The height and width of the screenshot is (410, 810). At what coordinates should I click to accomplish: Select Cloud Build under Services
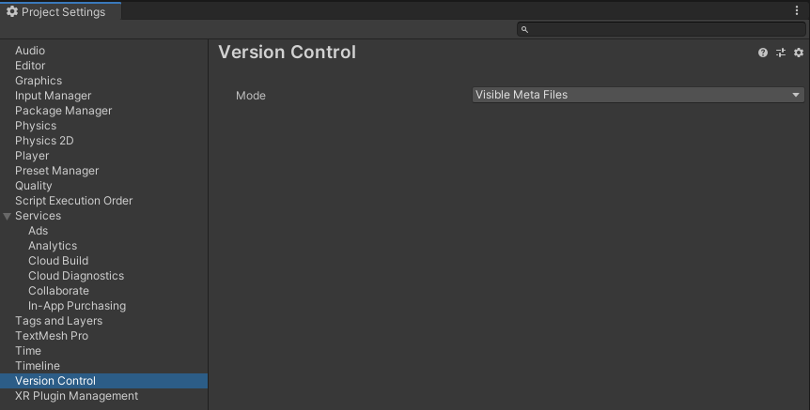(x=58, y=261)
